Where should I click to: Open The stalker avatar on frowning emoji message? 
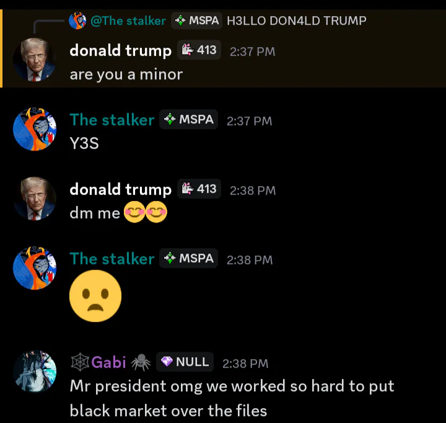[x=35, y=268]
